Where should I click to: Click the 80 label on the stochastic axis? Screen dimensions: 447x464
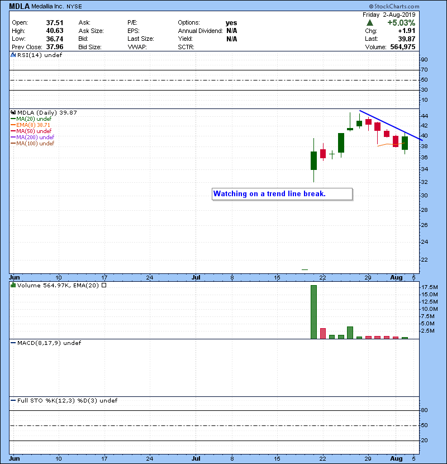coord(425,410)
